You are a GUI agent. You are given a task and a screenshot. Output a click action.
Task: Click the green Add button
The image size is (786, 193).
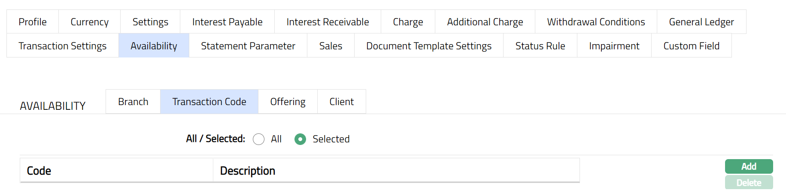749,166
